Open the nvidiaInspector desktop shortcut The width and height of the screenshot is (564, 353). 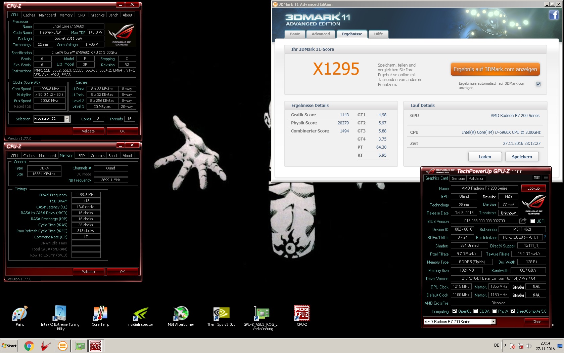(x=141, y=313)
